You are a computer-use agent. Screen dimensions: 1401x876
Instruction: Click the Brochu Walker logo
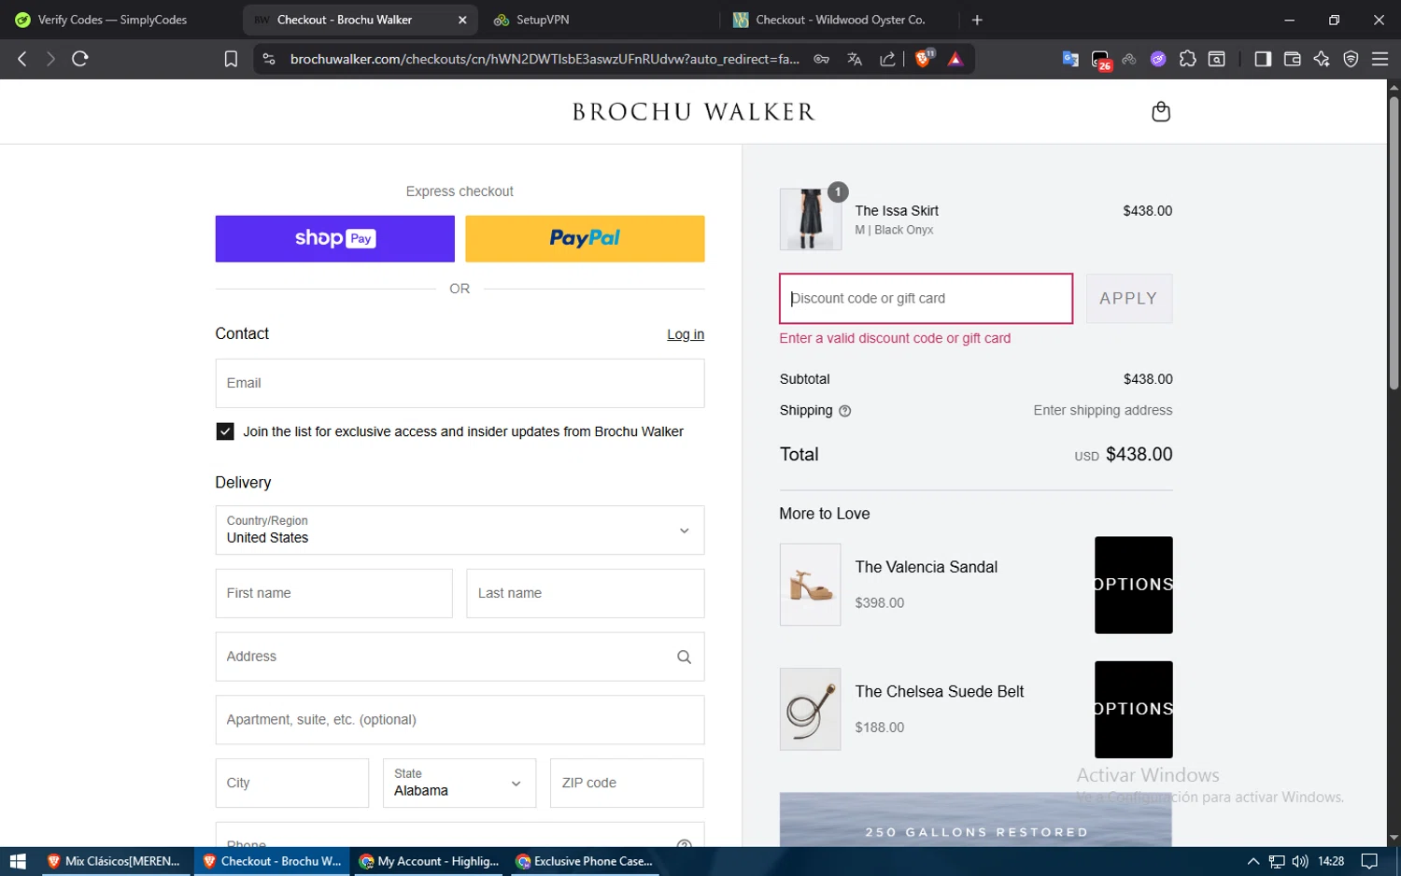click(693, 112)
